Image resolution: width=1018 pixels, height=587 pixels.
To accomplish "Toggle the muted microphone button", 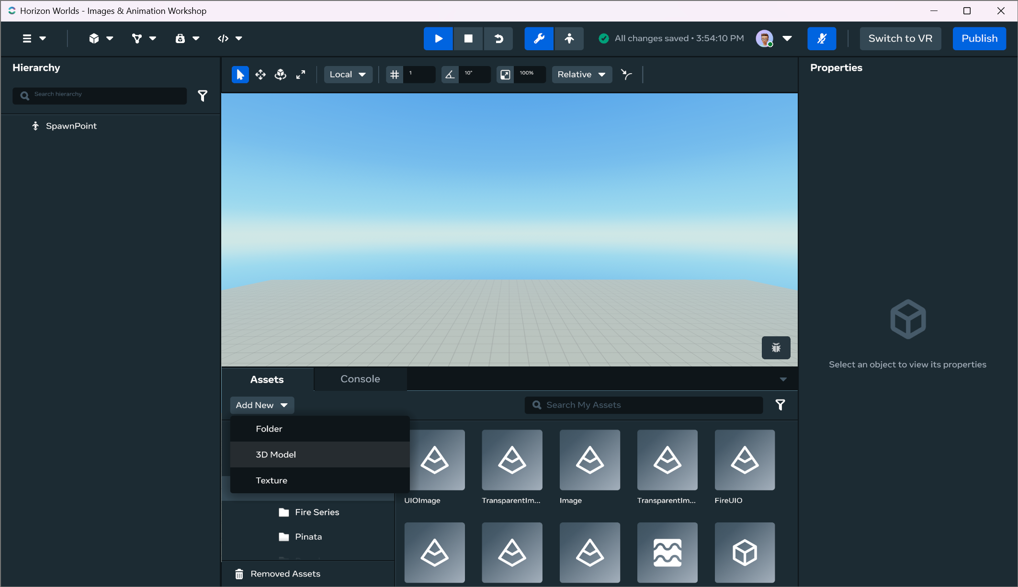I will click(822, 38).
